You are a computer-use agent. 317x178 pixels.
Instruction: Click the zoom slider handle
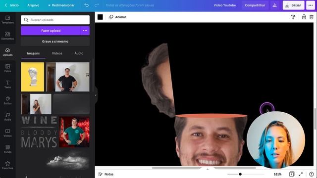pyautogui.click(x=240, y=174)
